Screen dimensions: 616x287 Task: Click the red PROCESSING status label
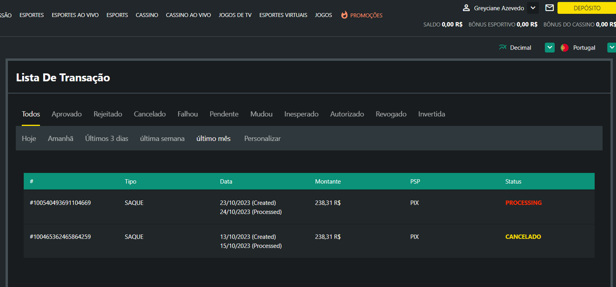pyautogui.click(x=523, y=203)
